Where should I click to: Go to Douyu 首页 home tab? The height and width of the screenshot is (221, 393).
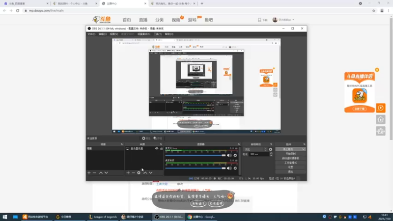pos(127,20)
